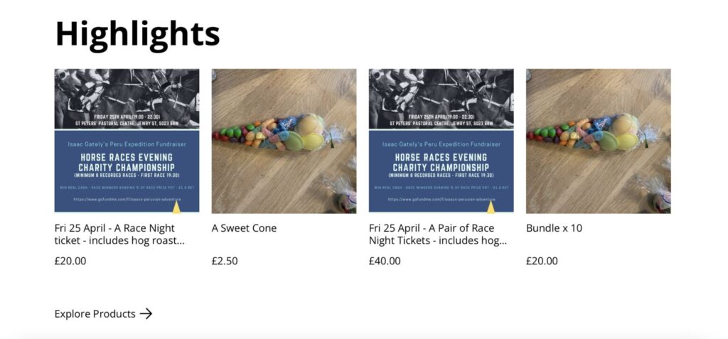Viewport: 728px width, 339px height.
Task: Click the arrow icon beside Explore Products
Action: (146, 313)
